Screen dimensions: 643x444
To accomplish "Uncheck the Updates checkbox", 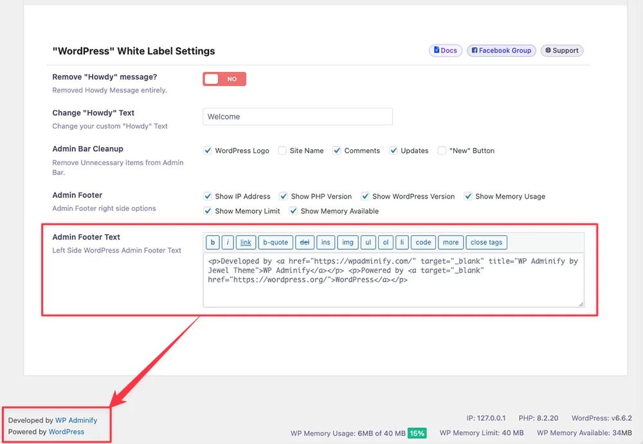I will [394, 150].
